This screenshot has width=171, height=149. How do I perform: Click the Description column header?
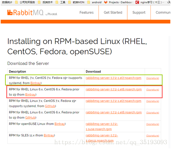(17, 71)
